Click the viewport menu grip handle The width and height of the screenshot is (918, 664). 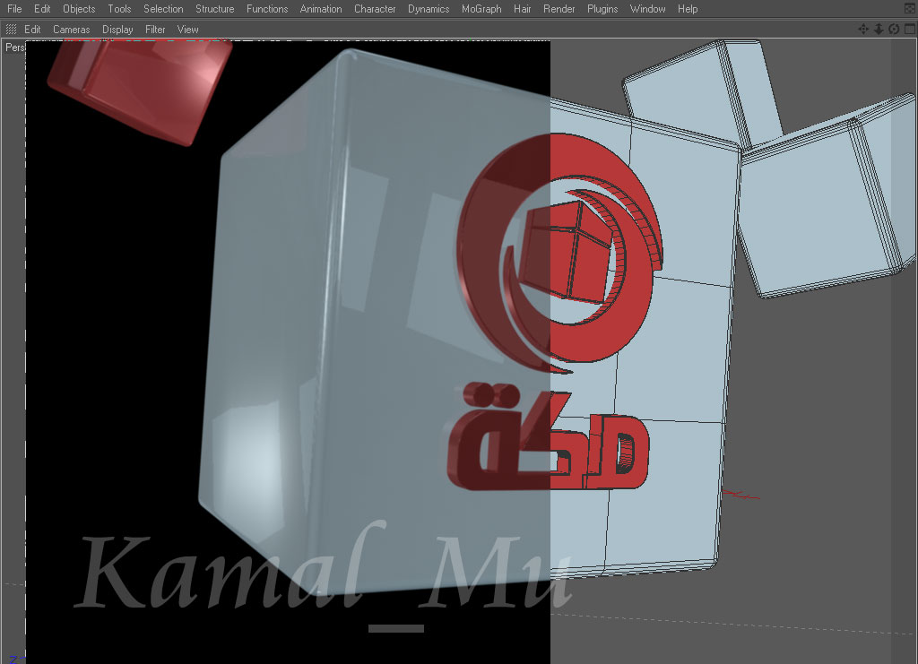click(11, 30)
